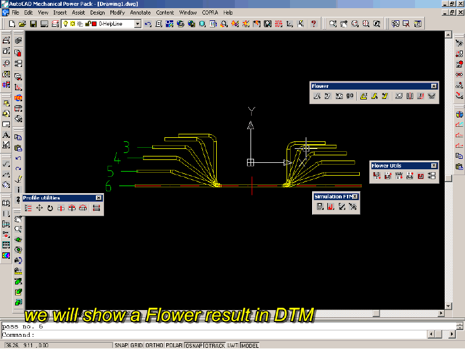This screenshot has height=349, width=465.
Task: Select the Text 'A' tool in the left toolbar
Action: click(x=6, y=135)
